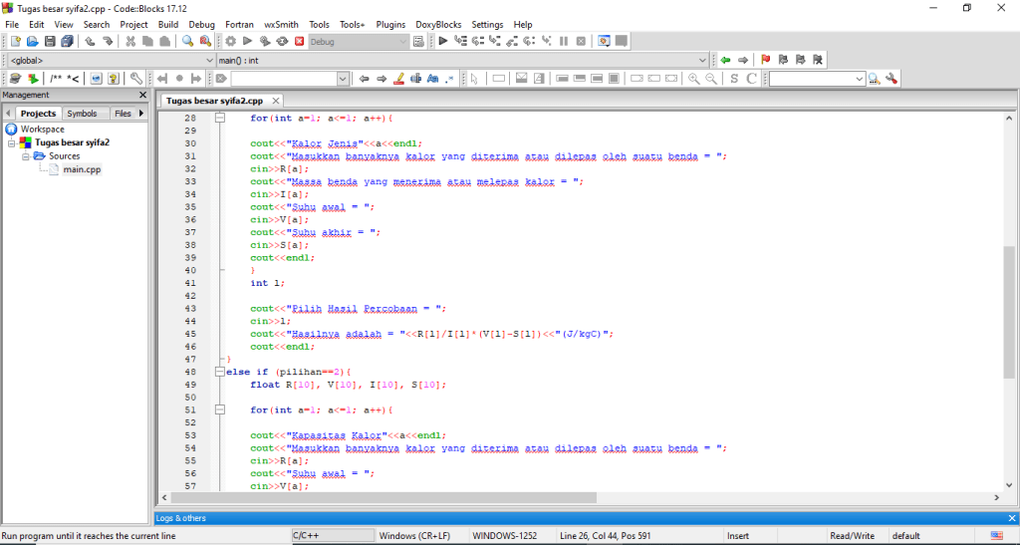The width and height of the screenshot is (1020, 545).
Task: Click the Build gear icon
Action: coord(230,41)
